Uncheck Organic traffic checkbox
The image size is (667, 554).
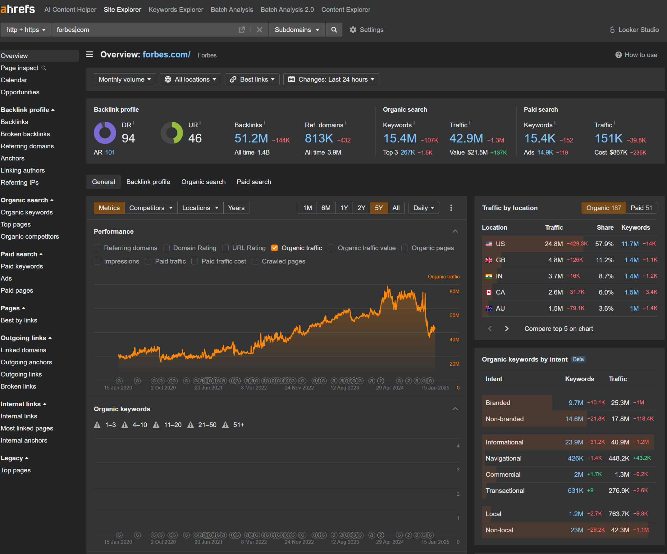274,248
